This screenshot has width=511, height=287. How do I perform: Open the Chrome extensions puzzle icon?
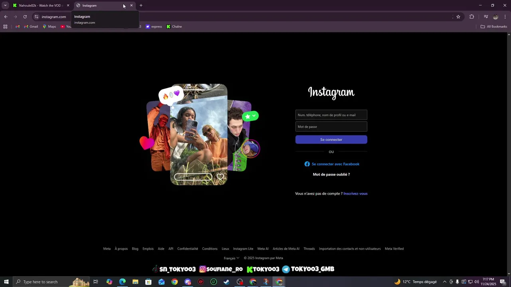pyautogui.click(x=471, y=17)
